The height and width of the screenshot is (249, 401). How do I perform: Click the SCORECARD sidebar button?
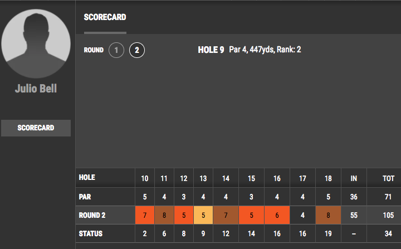click(x=36, y=128)
